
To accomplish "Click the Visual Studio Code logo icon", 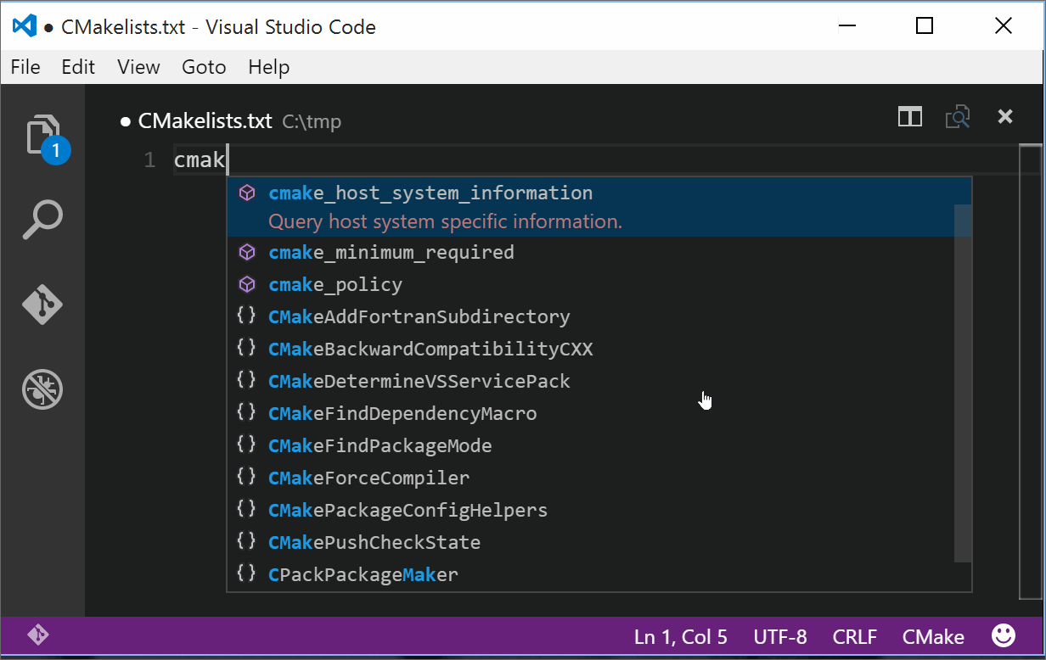I will (25, 26).
